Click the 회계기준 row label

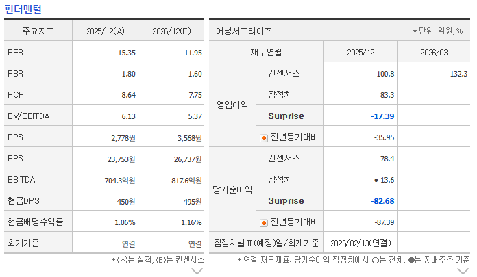point(23,243)
